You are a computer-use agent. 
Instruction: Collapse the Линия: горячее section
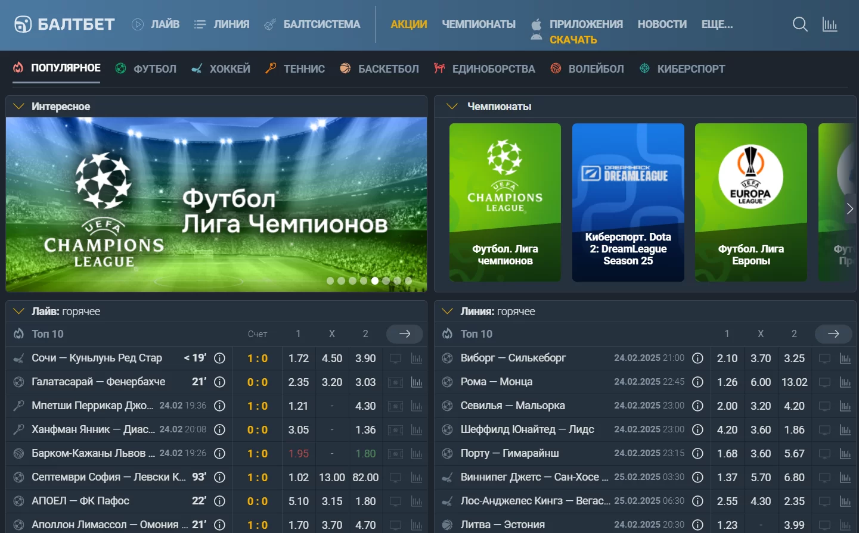point(447,311)
